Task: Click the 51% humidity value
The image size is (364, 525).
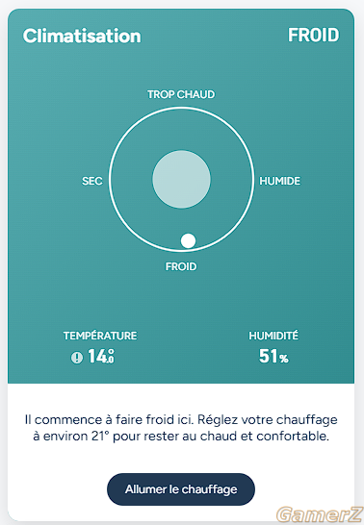Action: [x=273, y=356]
